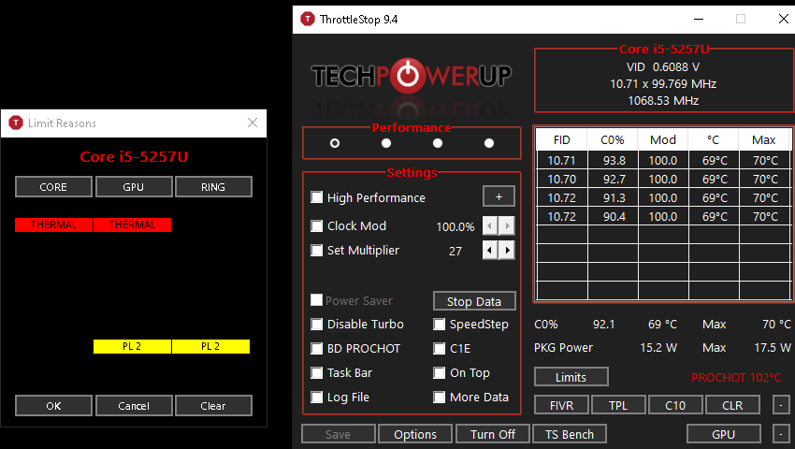Click Cancel in Limit Reasons window
Screen dimensions: 795x449
coord(134,406)
